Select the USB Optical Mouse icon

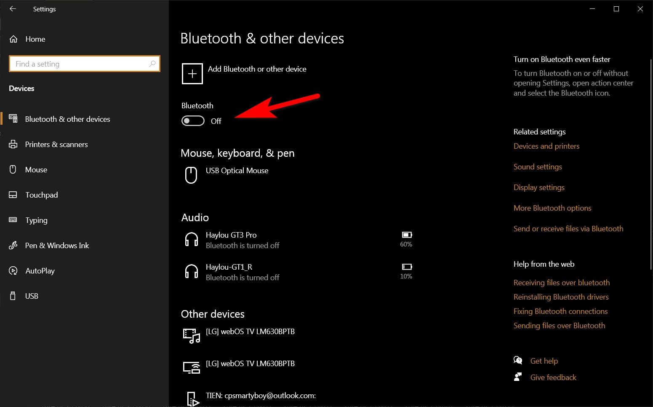(191, 175)
